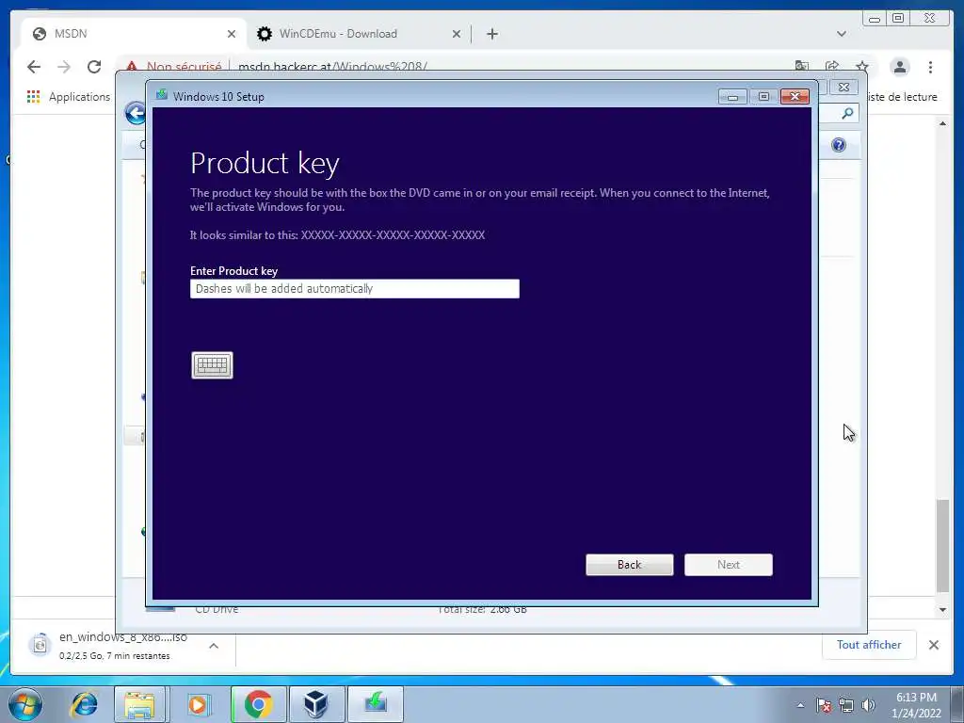Show hidden system tray icons

coord(800,705)
